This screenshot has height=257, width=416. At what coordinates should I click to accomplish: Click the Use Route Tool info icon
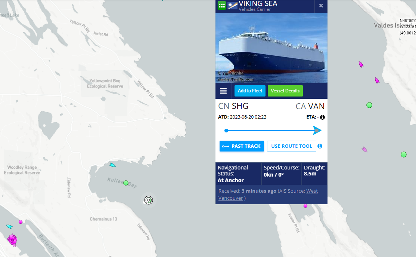coord(320,146)
